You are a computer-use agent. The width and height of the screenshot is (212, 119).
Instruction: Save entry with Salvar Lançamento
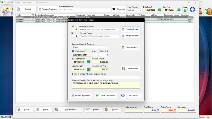[x=106, y=95]
